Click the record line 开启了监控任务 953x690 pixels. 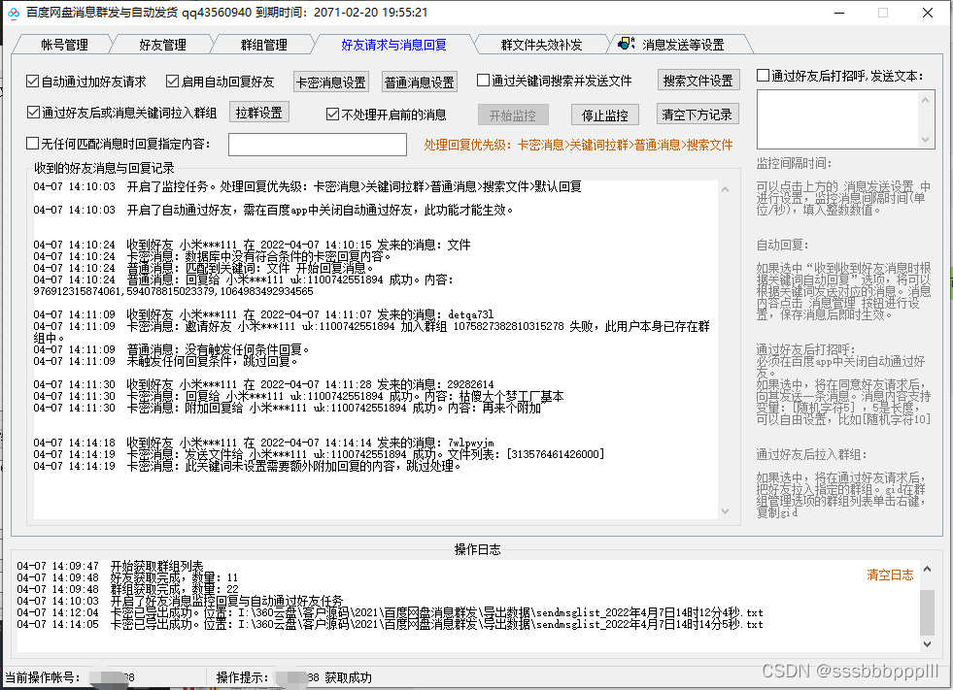point(307,186)
